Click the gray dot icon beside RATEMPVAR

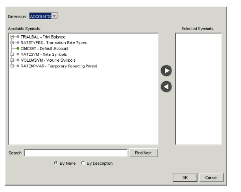[x=18, y=66]
